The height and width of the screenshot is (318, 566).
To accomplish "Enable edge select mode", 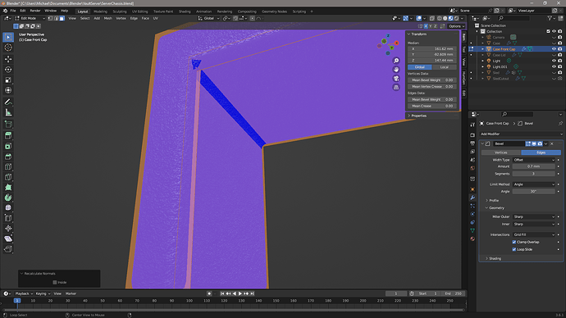I will (x=57, y=18).
